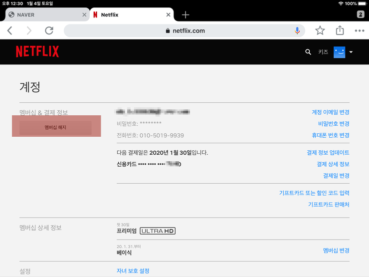Click the ULTRA HD badge
Screen dimensions: 369x277
pyautogui.click(x=158, y=231)
